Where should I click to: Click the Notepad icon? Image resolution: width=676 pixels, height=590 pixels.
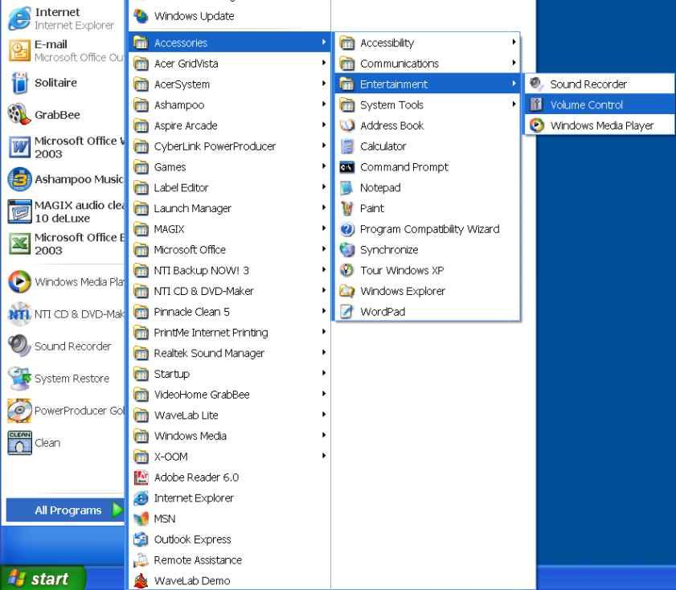click(x=347, y=188)
